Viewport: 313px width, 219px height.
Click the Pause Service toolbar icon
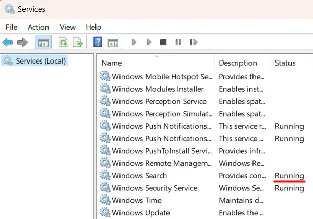pyautogui.click(x=178, y=42)
